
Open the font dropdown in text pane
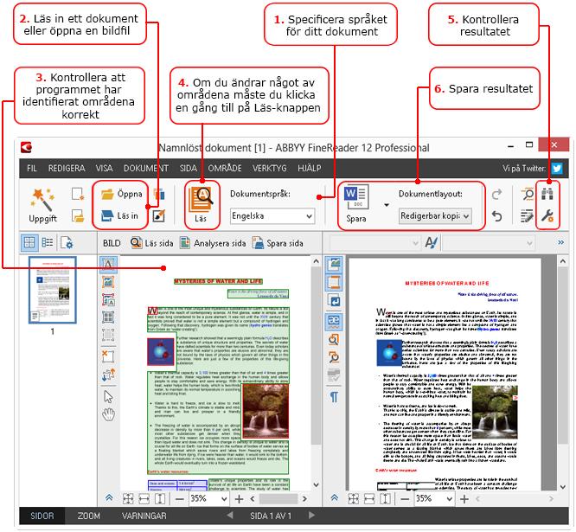488,242
